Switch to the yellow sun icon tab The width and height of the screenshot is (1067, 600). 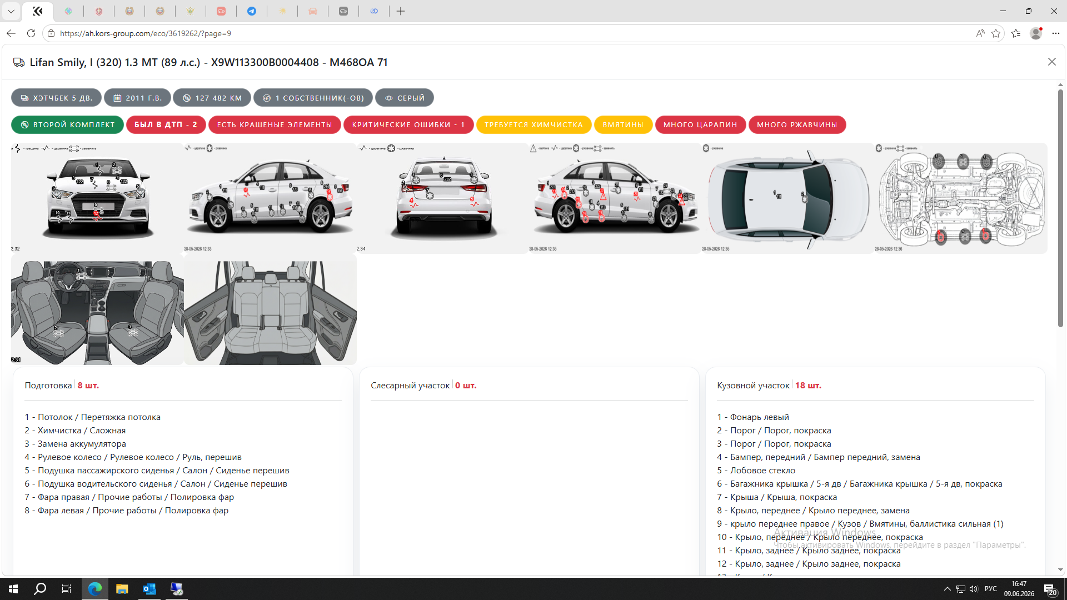tap(282, 11)
